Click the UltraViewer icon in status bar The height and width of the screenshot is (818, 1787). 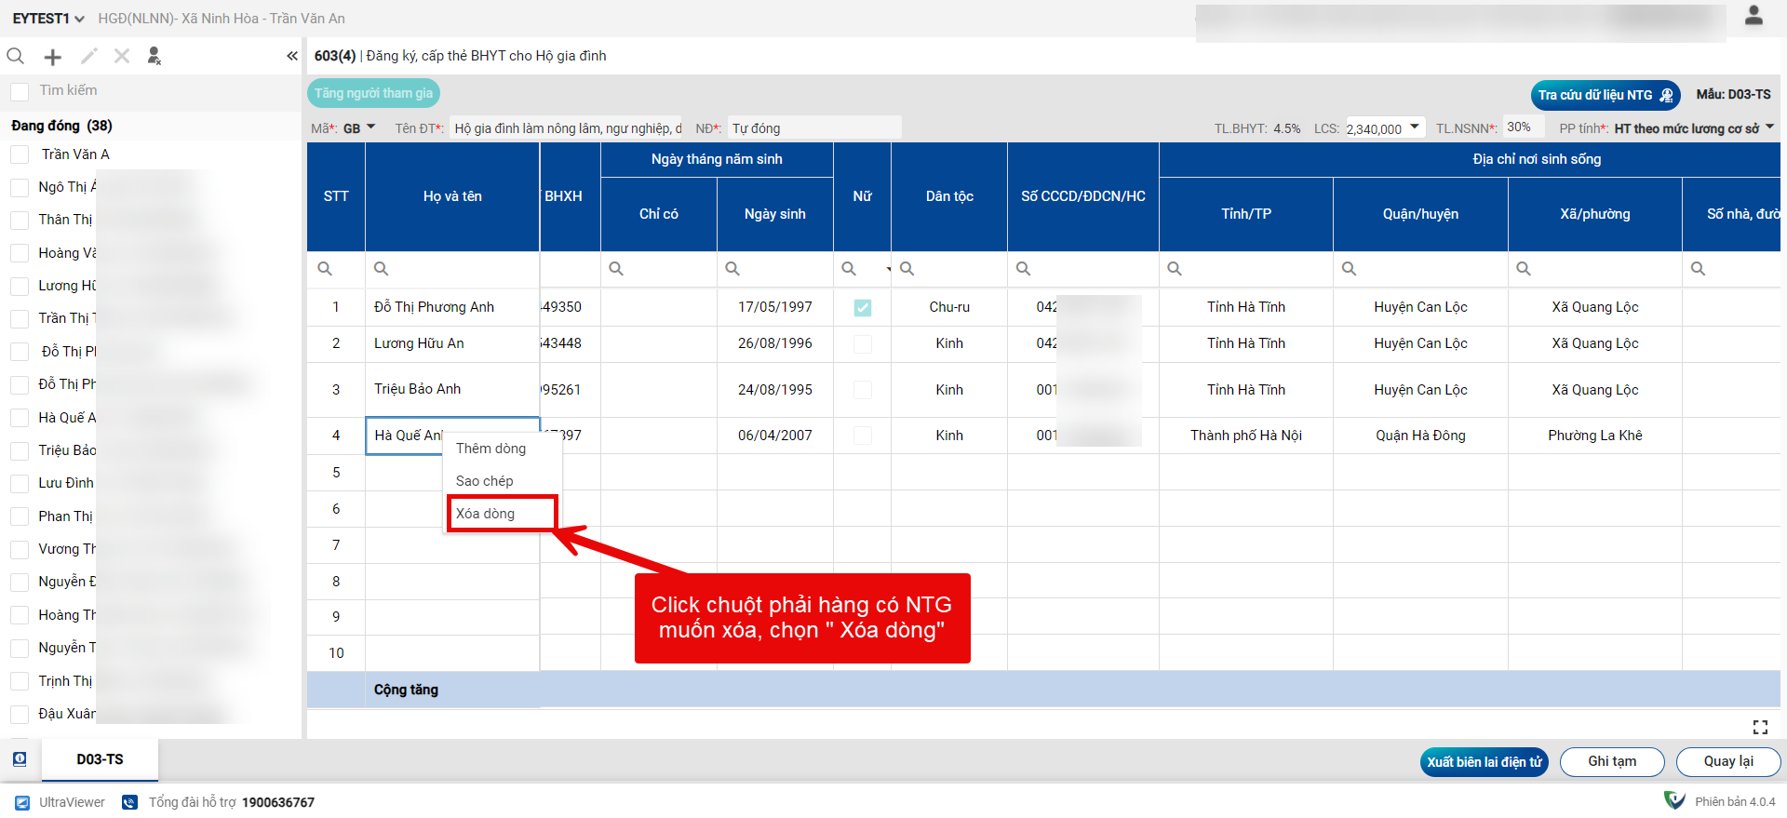(x=22, y=802)
